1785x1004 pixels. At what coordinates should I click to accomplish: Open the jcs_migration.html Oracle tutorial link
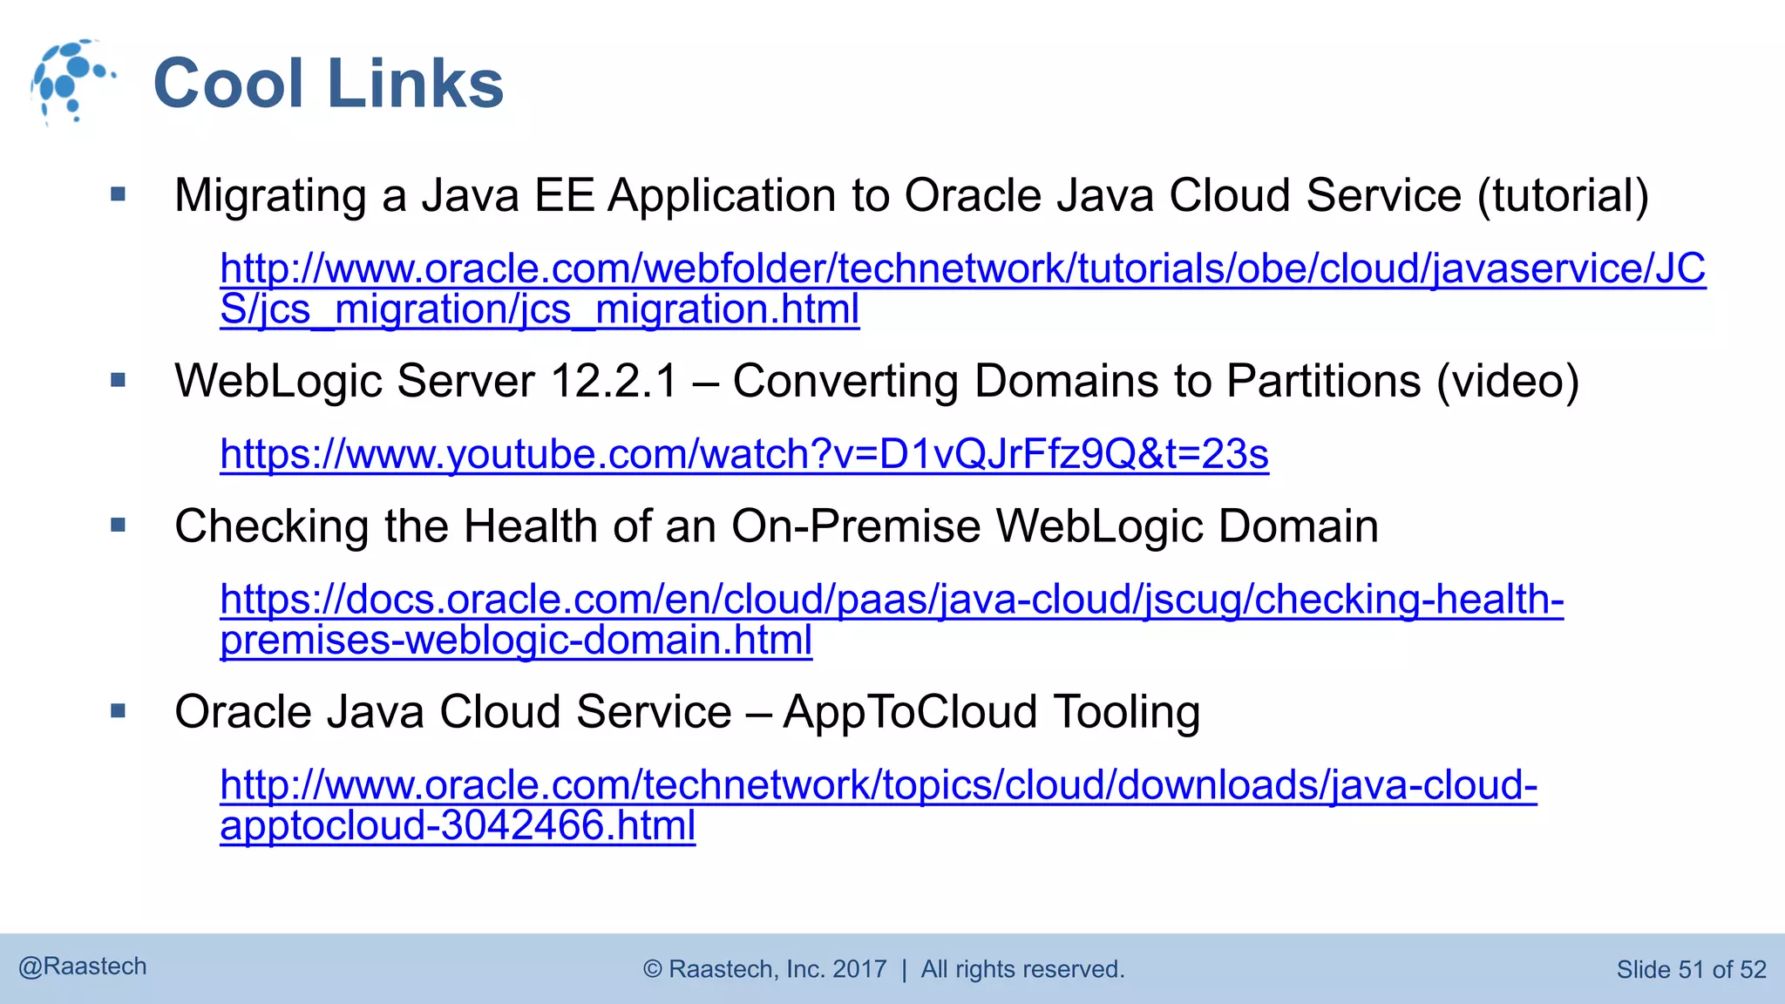[x=962, y=288]
